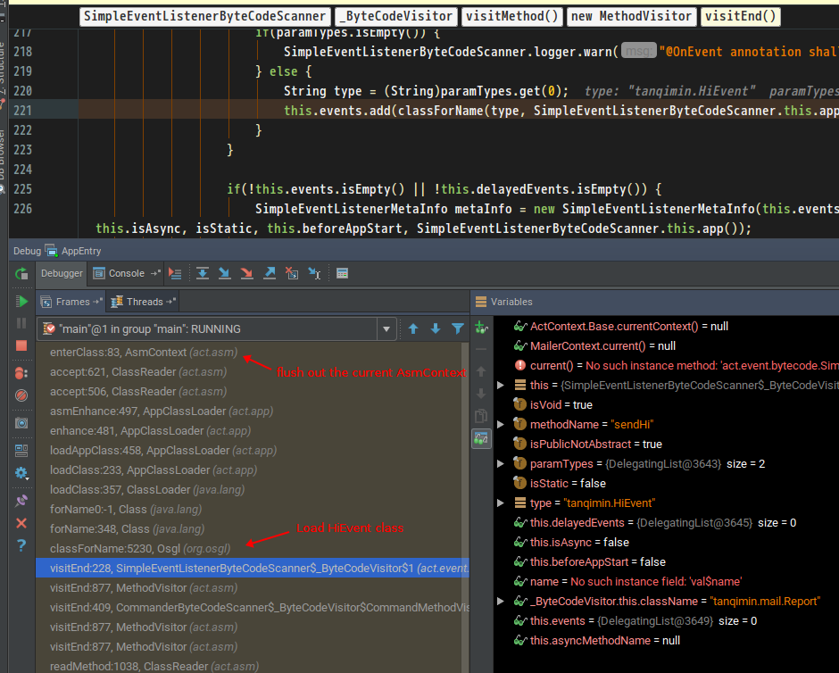
Task: Click line number 221 in gutter
Action: click(x=22, y=111)
